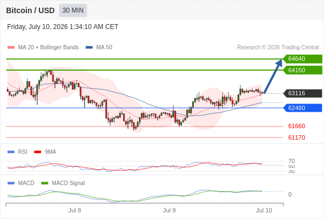Click the RSI blue legend swatch
324x219 pixels.
click(x=11, y=152)
